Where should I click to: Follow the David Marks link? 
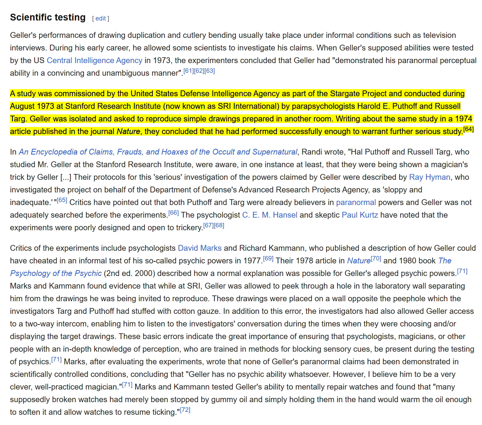pyautogui.click(x=200, y=248)
